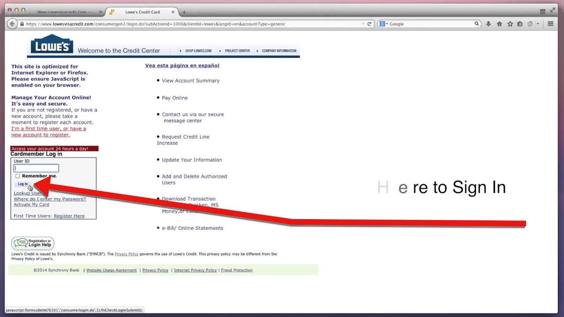564x317 pixels.
Task: Click Update Your Information text
Action: tap(192, 160)
